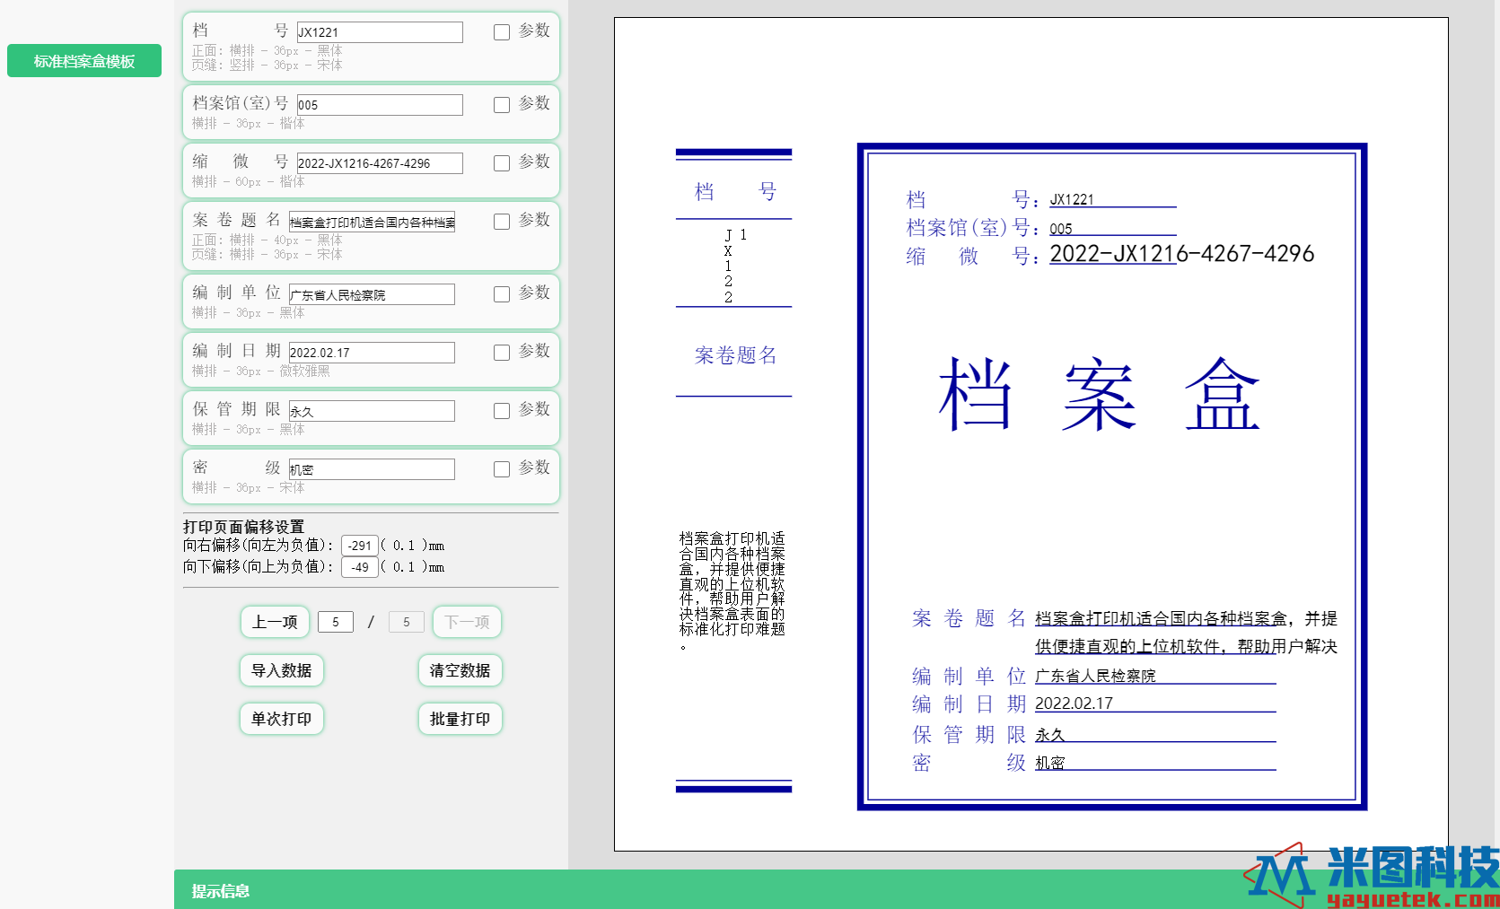1500x909 pixels.
Task: Print once via 单次打印
Action: 282,719
